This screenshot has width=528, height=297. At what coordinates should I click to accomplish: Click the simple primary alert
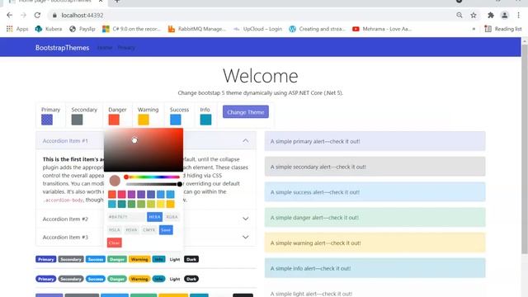click(x=375, y=141)
